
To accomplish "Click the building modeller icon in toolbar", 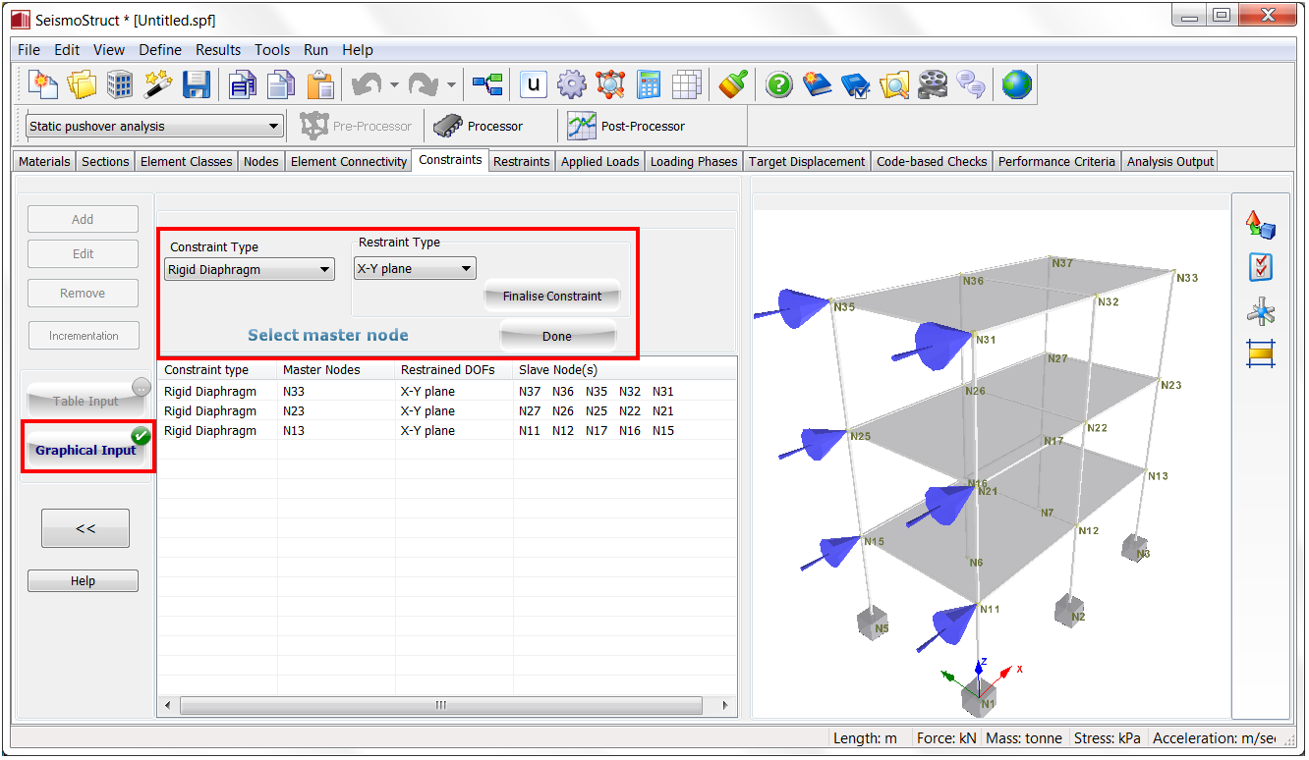I will (x=120, y=85).
